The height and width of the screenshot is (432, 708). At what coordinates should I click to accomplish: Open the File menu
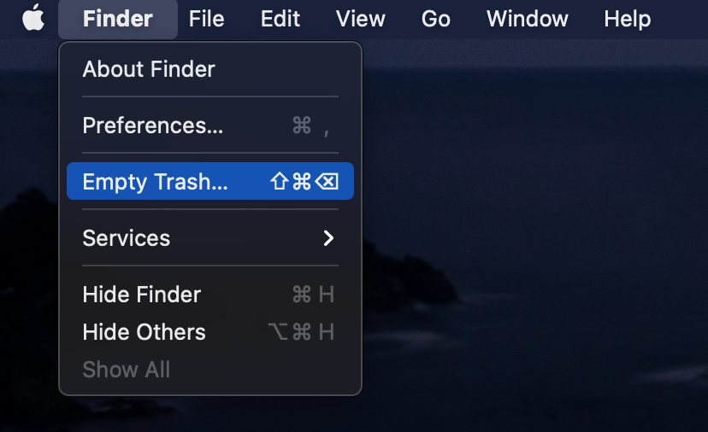(x=206, y=19)
